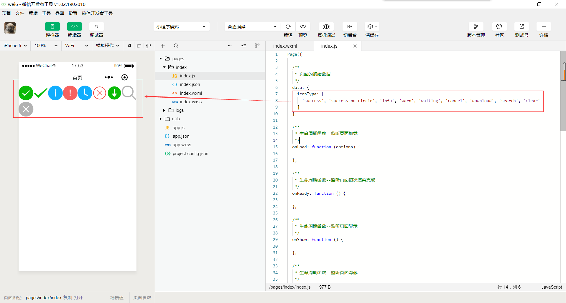Switch to the index.wxml editor tab
The width and height of the screenshot is (566, 303).
click(285, 46)
